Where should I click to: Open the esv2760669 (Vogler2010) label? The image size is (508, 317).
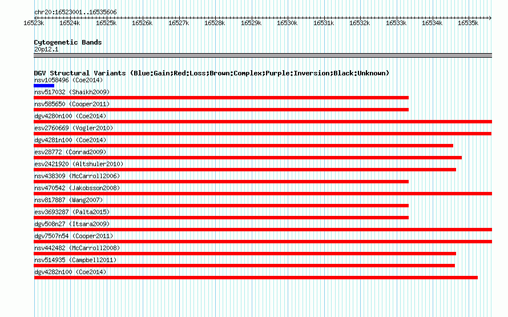click(x=74, y=128)
